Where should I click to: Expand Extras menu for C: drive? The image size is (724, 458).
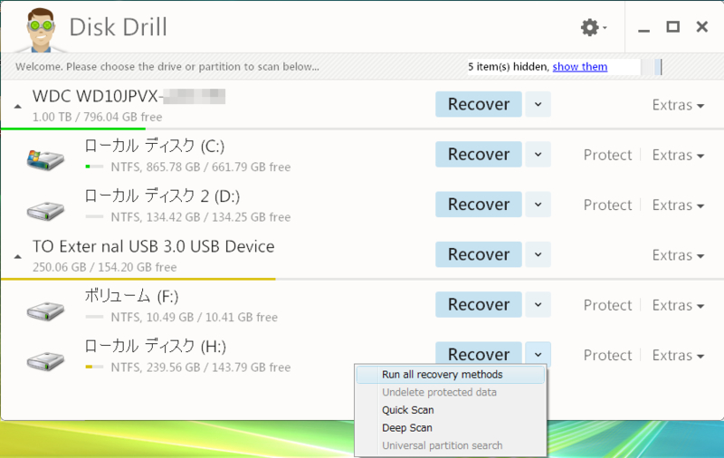click(x=678, y=155)
